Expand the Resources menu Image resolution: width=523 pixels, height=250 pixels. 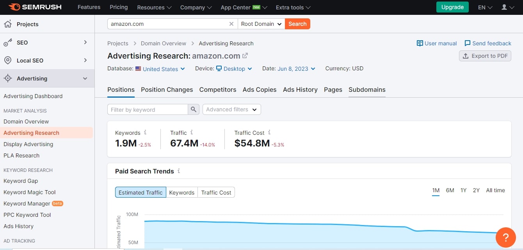(154, 7)
